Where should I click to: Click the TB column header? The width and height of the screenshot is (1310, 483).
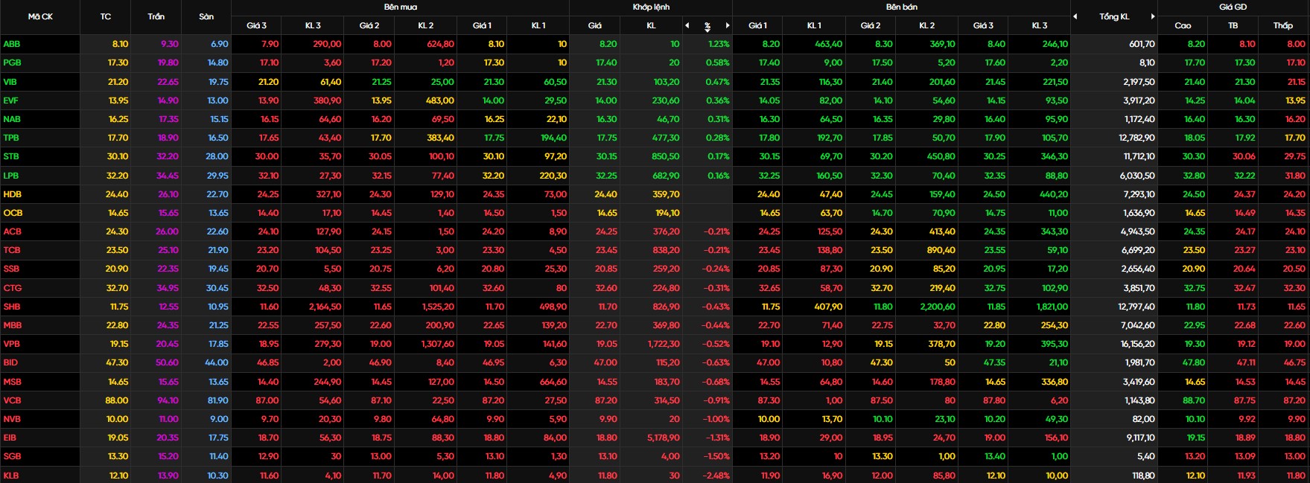point(1233,25)
